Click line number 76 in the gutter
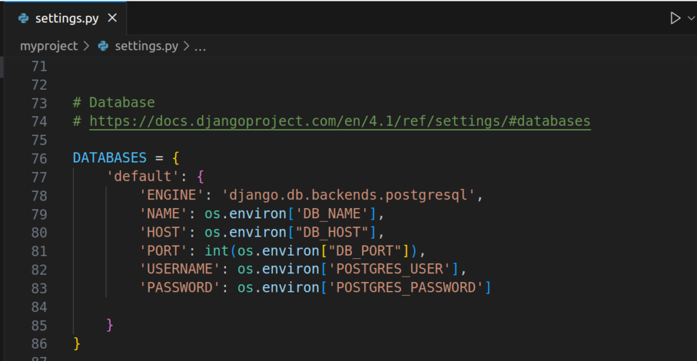Image resolution: width=697 pixels, height=361 pixels. click(x=39, y=158)
